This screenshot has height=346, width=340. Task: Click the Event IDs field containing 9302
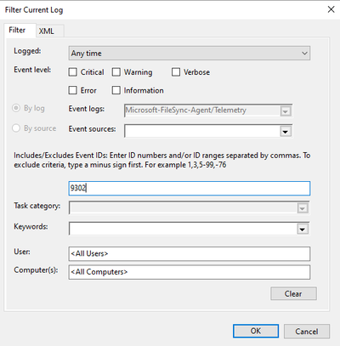tap(190, 188)
